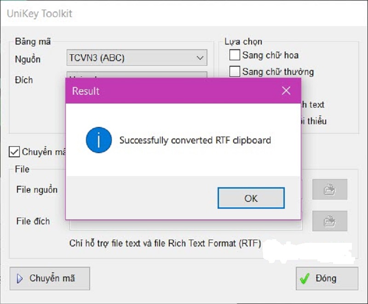This screenshot has height=304, width=368.
Task: Uncheck the Chuyển mã clipboard checkbox
Action: (x=15, y=152)
